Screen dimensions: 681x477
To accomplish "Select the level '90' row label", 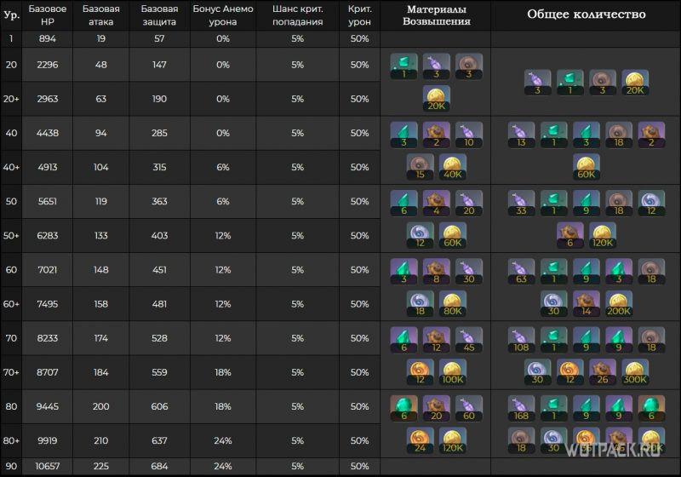I will (x=11, y=466).
